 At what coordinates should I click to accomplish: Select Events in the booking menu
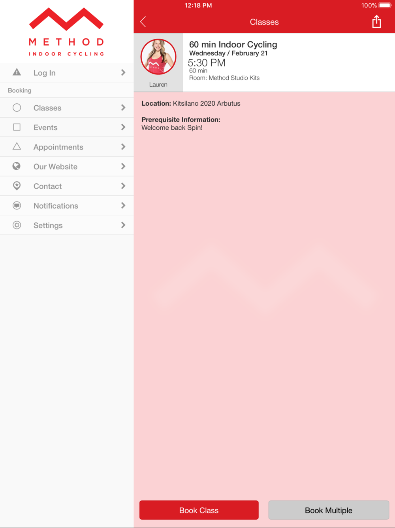click(67, 127)
